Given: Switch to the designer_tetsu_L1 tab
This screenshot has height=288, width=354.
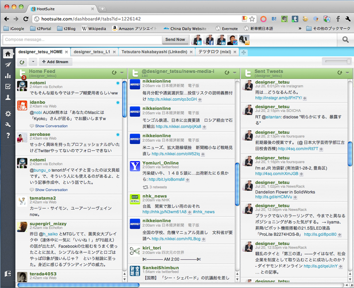Looking at the screenshot, I should pyautogui.click(x=92, y=52).
